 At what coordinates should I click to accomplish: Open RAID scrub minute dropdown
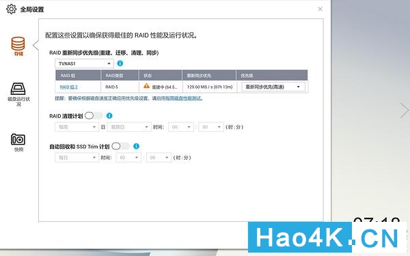pos(211,127)
